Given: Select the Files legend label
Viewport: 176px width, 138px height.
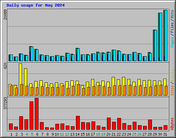Looking at the screenshot, I should pos(172,27).
